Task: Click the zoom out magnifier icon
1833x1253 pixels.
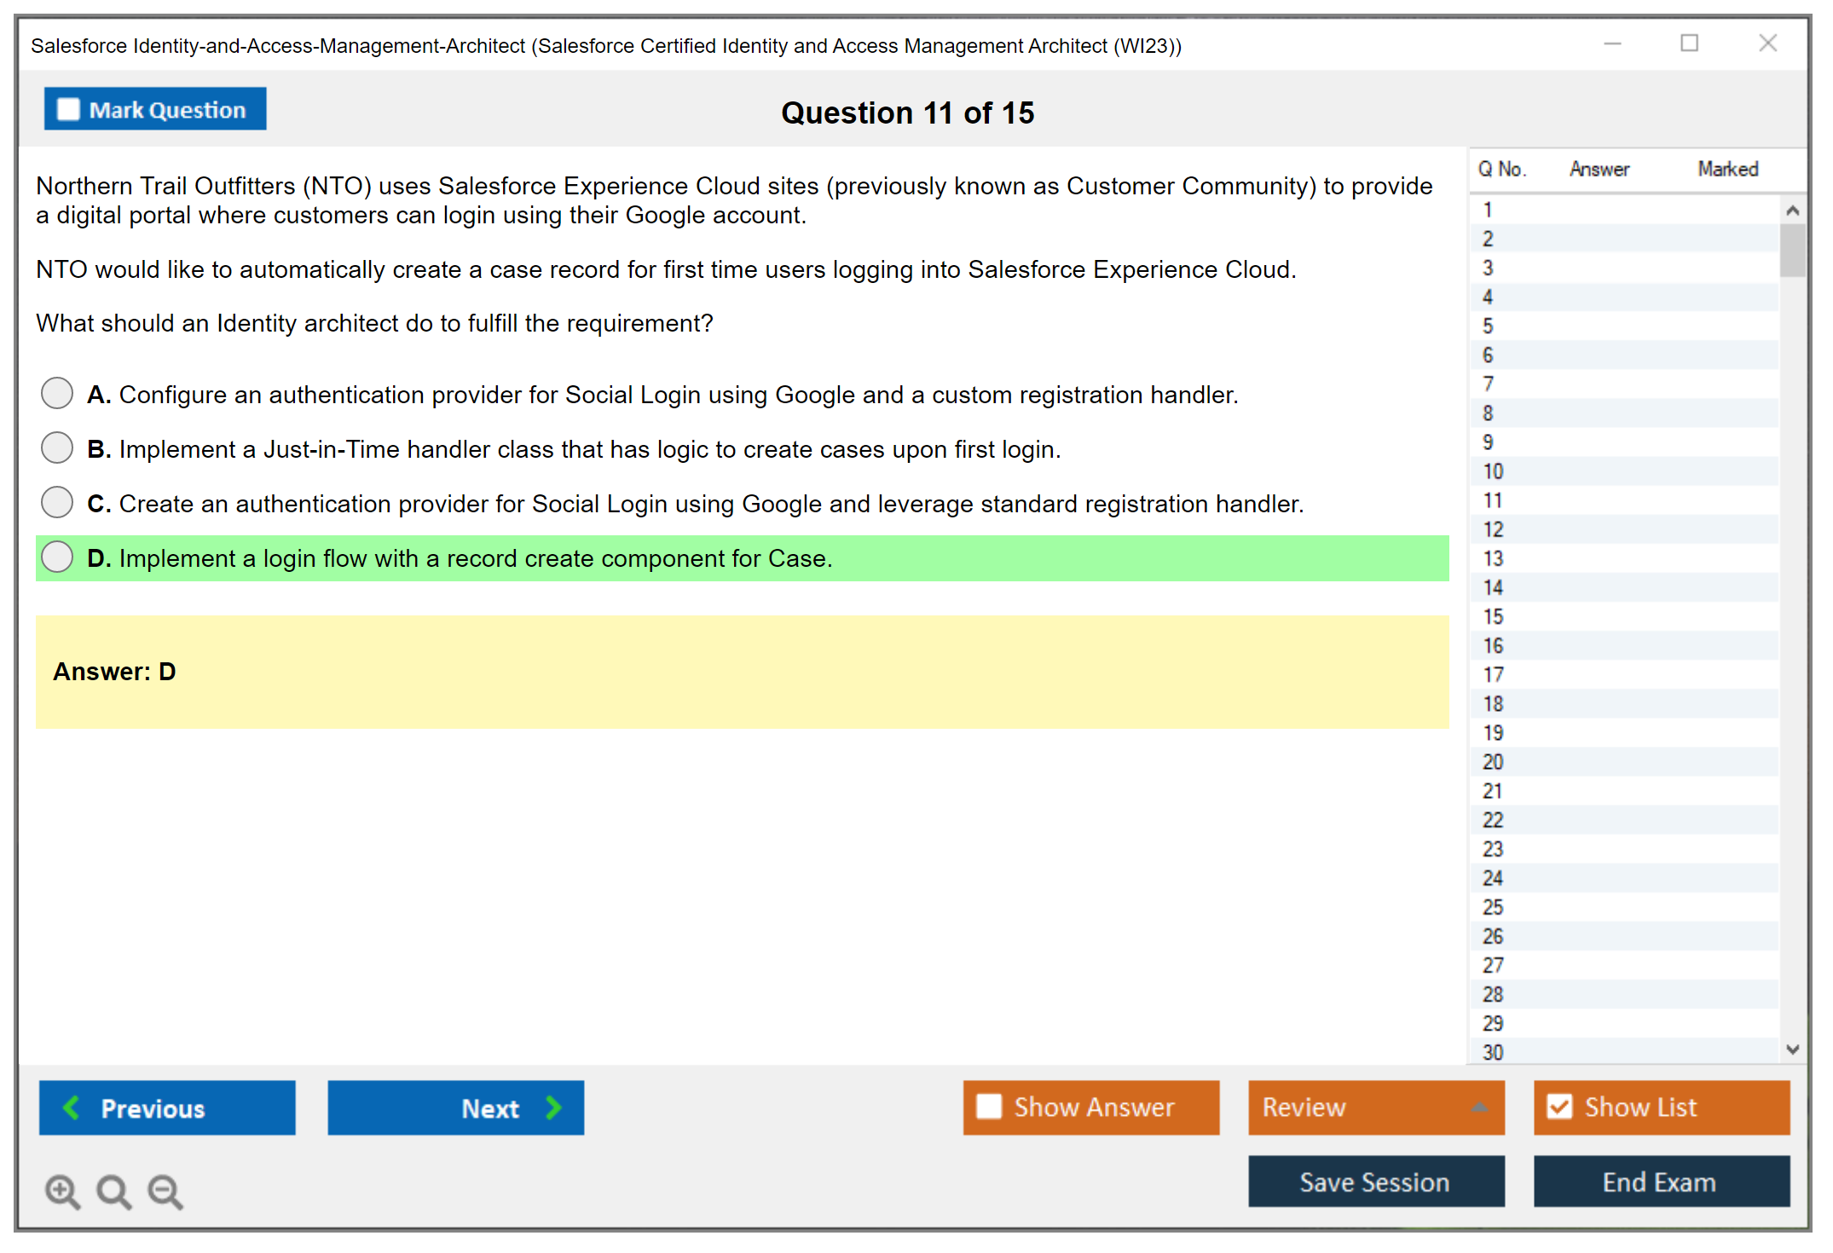Action: (165, 1191)
